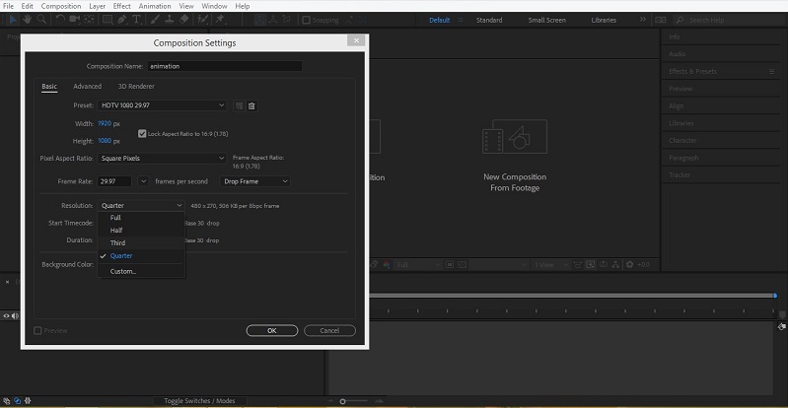Click the timeline audio speaker column icon
The image size is (788, 408).
pos(15,316)
